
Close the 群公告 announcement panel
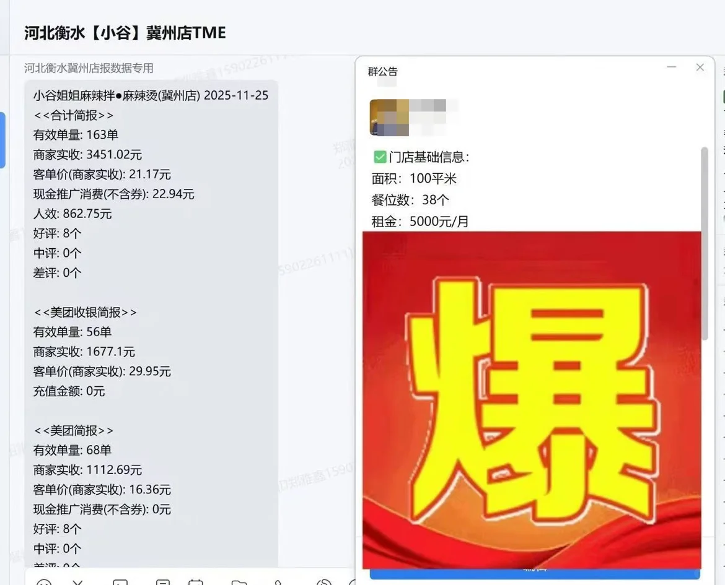pos(700,67)
